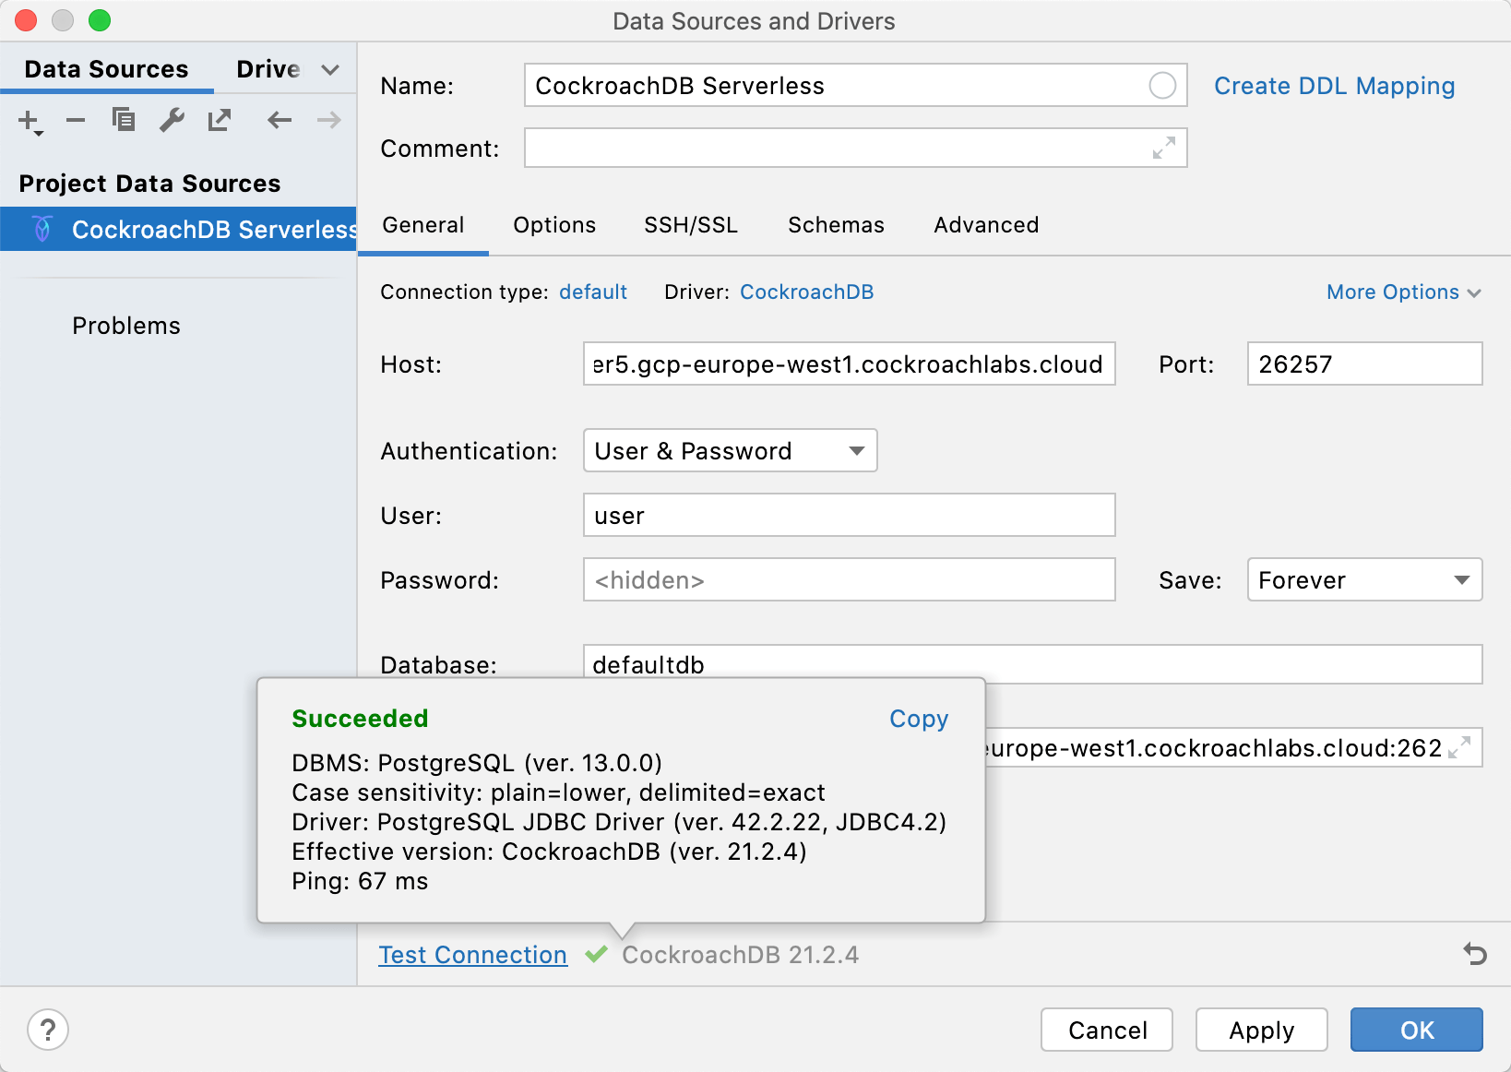1511x1072 pixels.
Task: Set a data source color via the circle next to Name
Action: pos(1163,85)
